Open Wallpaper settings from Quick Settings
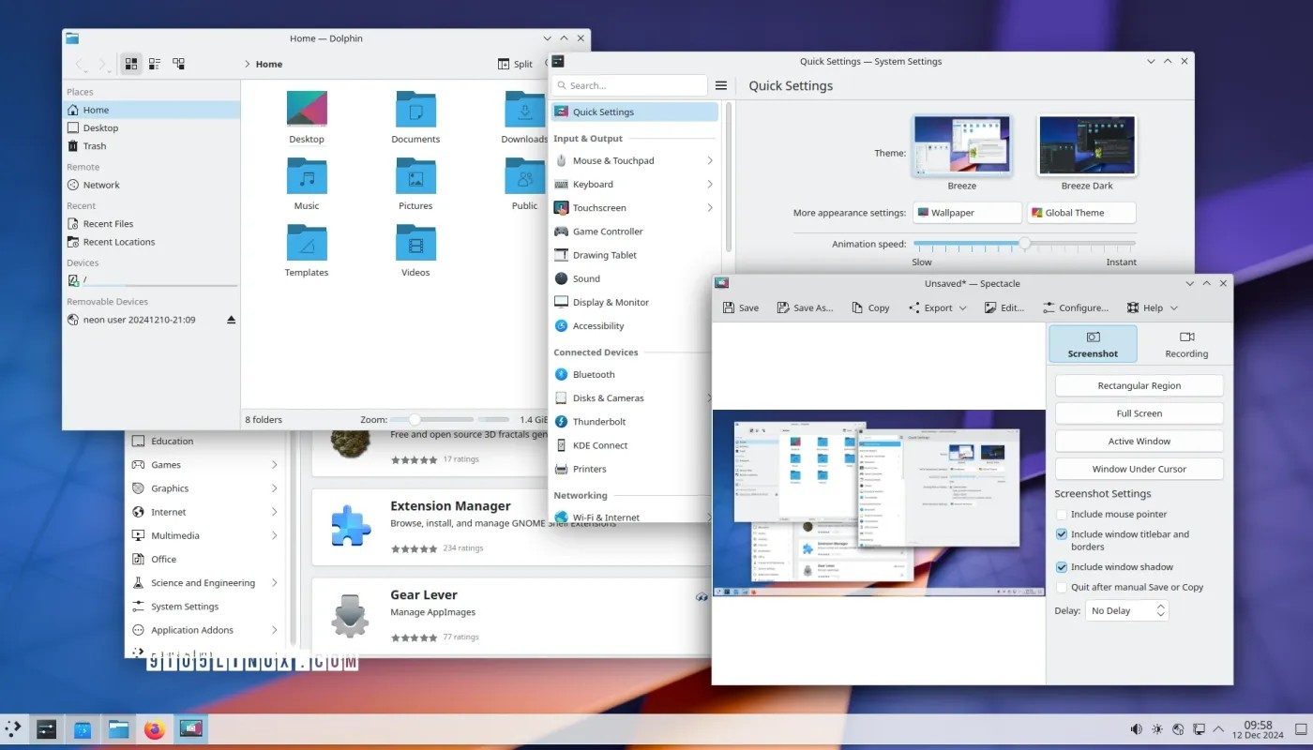Screen dimensions: 1313x750 [967, 213]
